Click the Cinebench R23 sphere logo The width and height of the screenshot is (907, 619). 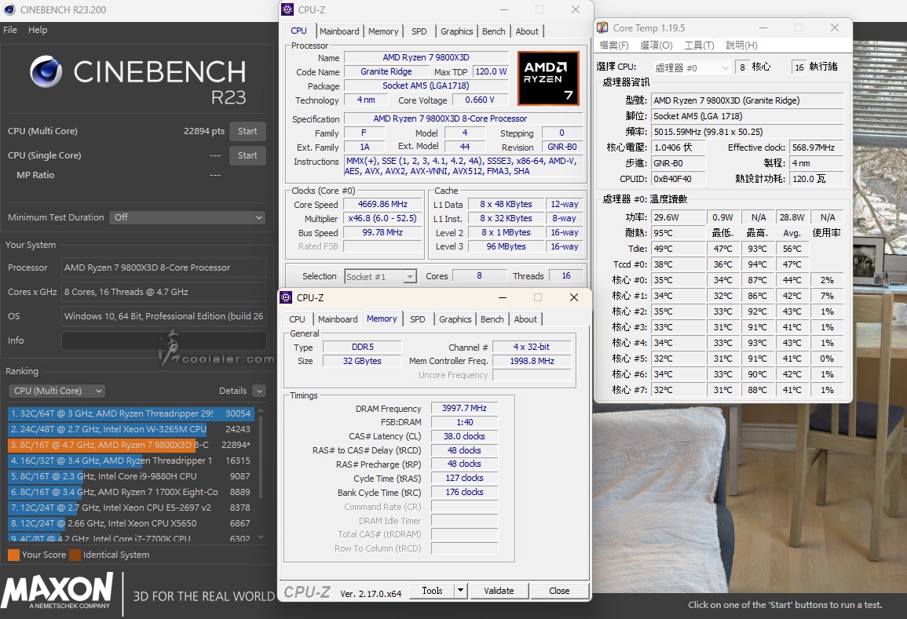46,72
